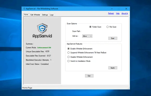Start the scan with Start button
151x96 pixels.
click(x=113, y=38)
